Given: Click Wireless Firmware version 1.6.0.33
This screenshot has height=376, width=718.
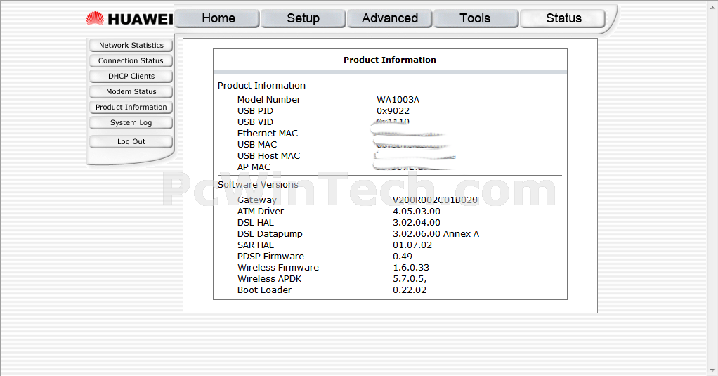Looking at the screenshot, I should tap(411, 268).
